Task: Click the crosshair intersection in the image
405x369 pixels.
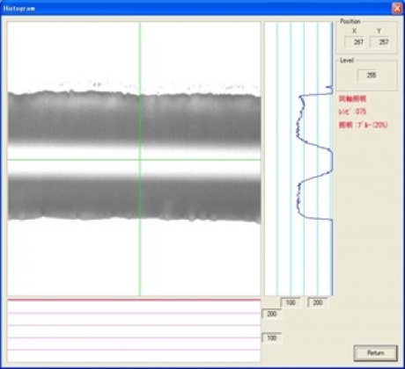Action: tap(140, 160)
